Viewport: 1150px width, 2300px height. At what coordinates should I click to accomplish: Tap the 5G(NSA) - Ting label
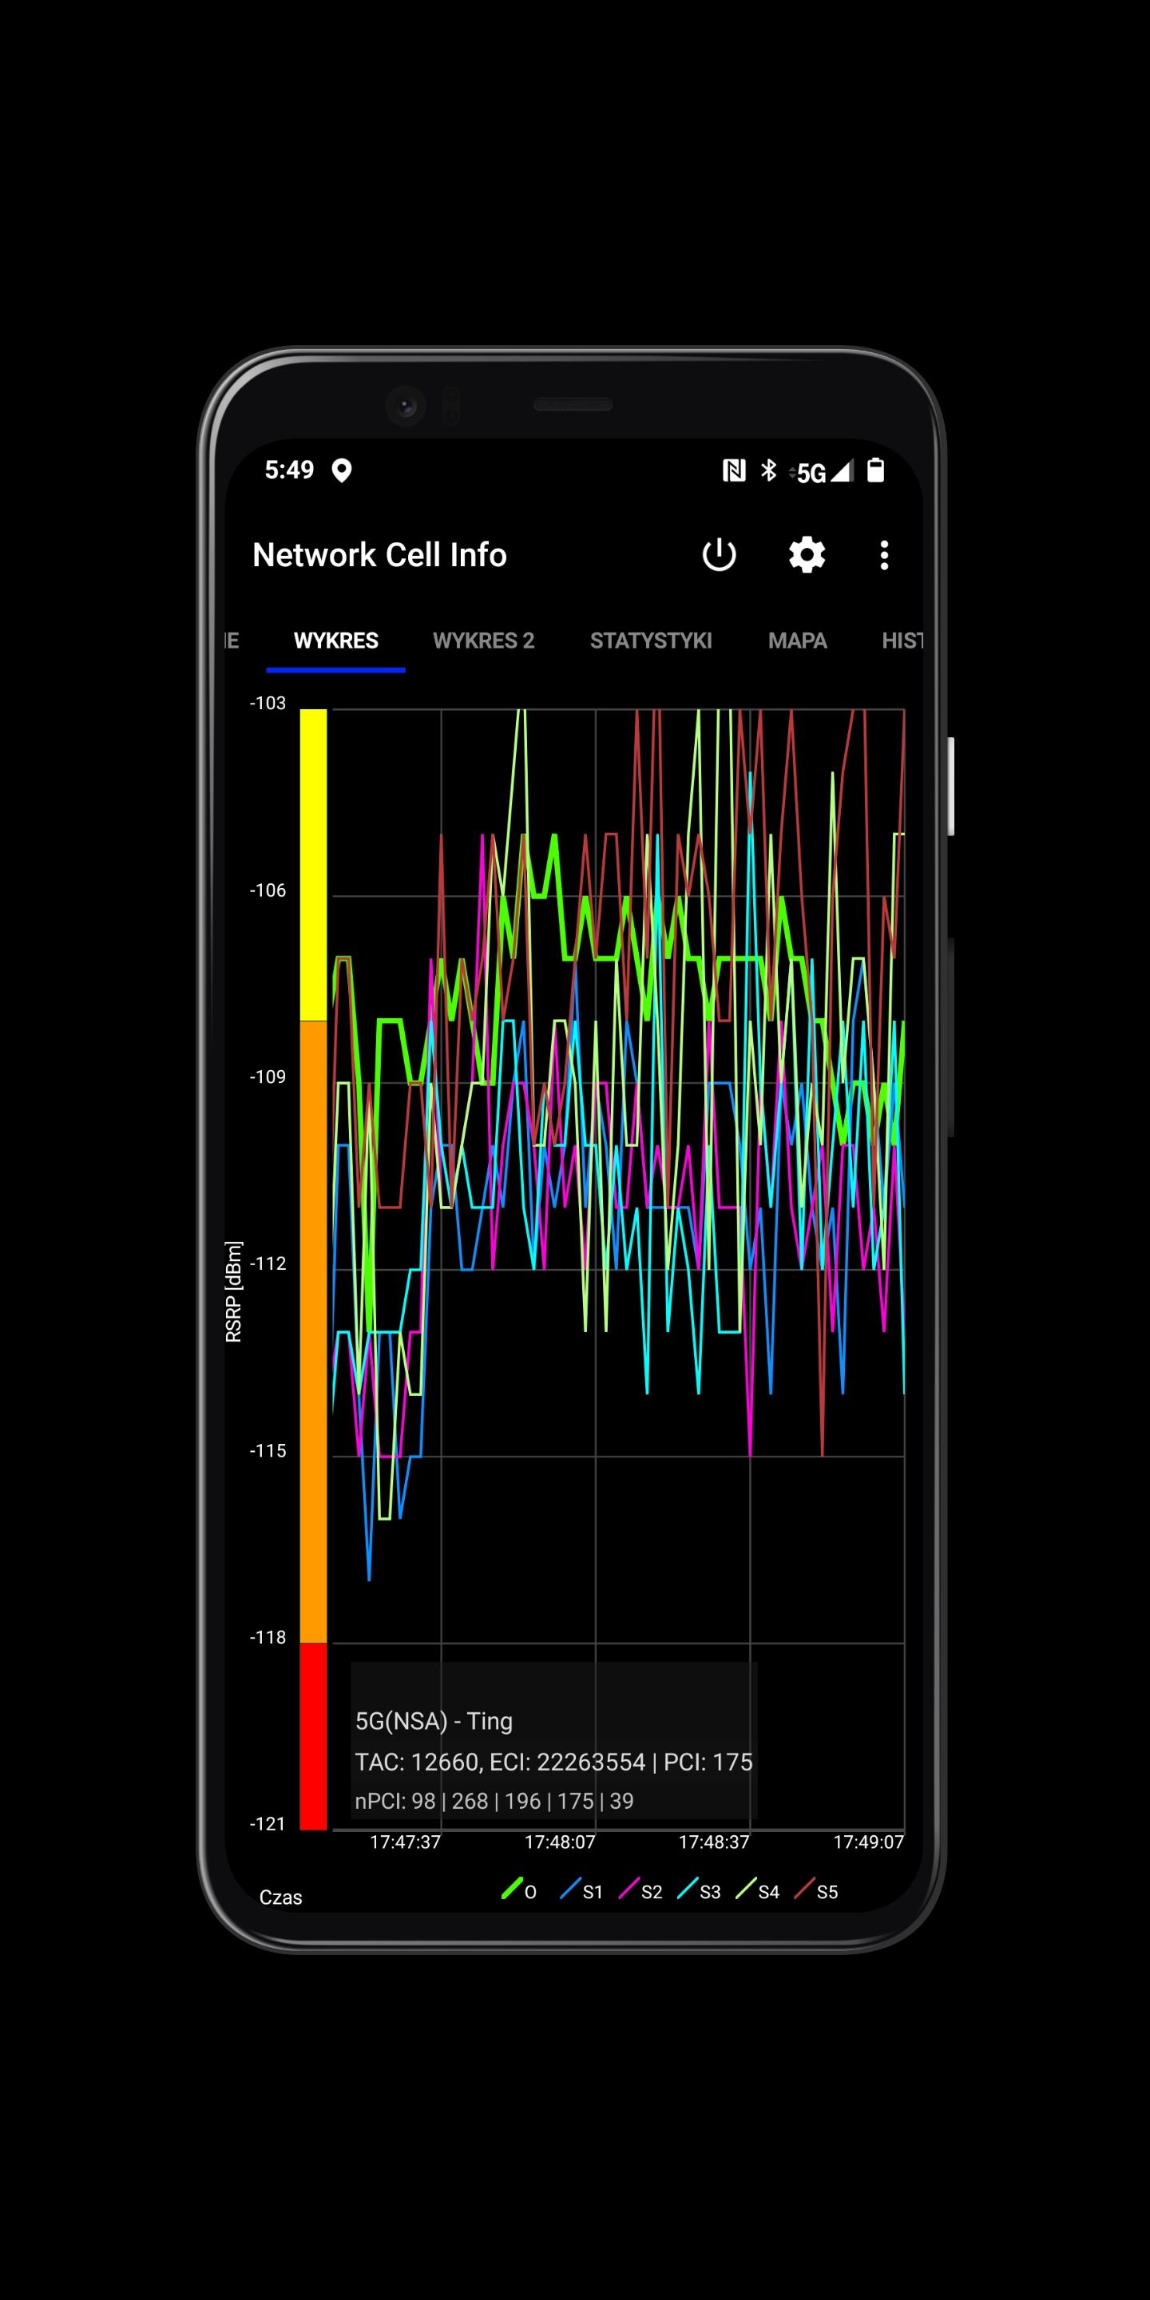(434, 1722)
